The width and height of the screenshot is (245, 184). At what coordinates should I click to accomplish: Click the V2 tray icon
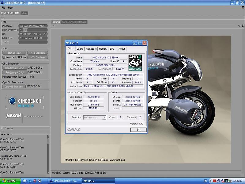[230, 181]
